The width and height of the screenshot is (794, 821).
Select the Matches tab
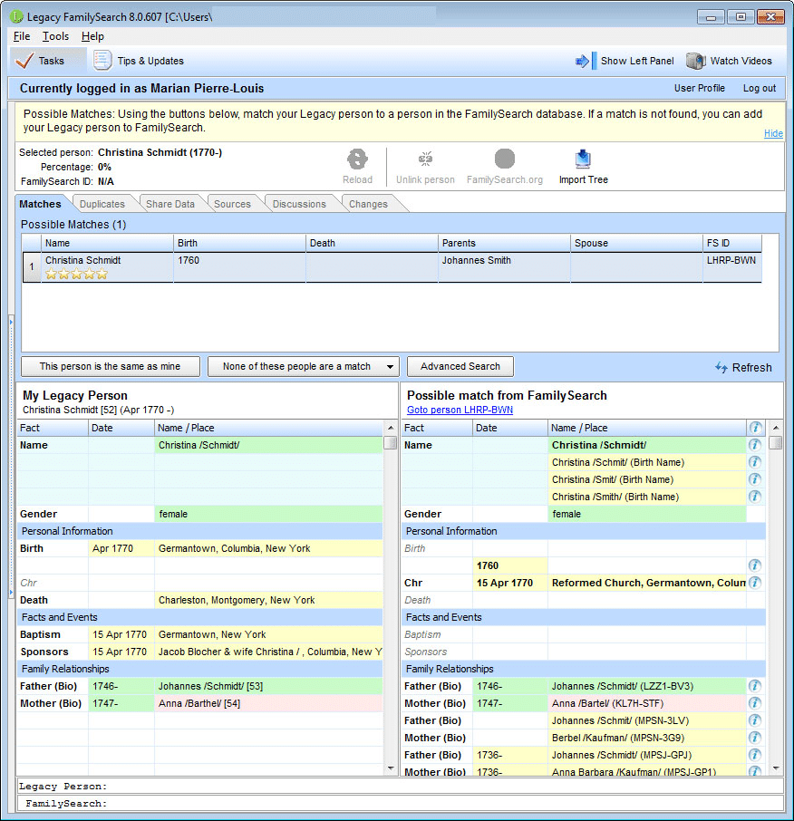[40, 204]
